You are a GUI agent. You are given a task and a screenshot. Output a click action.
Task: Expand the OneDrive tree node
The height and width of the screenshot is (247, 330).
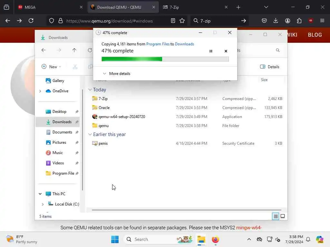click(40, 91)
